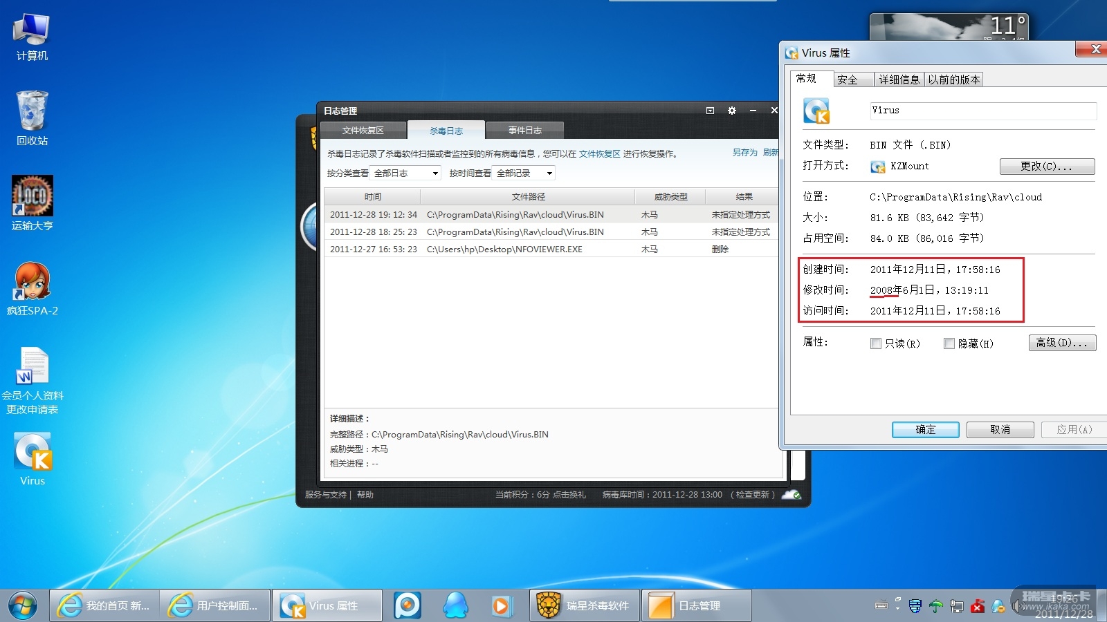The width and height of the screenshot is (1107, 622).
Task: Minimize the 日志管理 window
Action: click(x=753, y=111)
